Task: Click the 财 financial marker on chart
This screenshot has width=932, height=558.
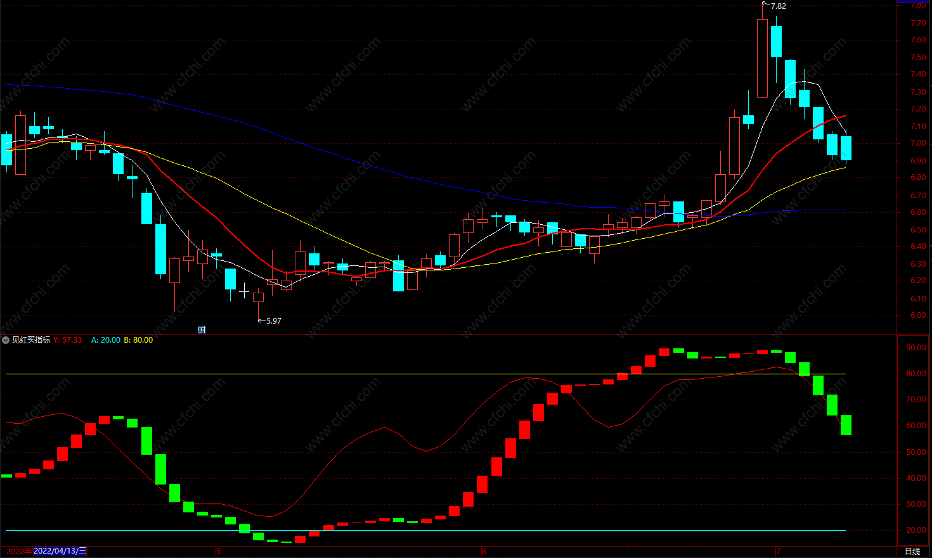Action: (202, 329)
